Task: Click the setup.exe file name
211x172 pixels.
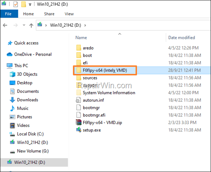Action: coord(92,130)
